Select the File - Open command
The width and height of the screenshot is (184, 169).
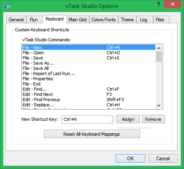(x=89, y=53)
